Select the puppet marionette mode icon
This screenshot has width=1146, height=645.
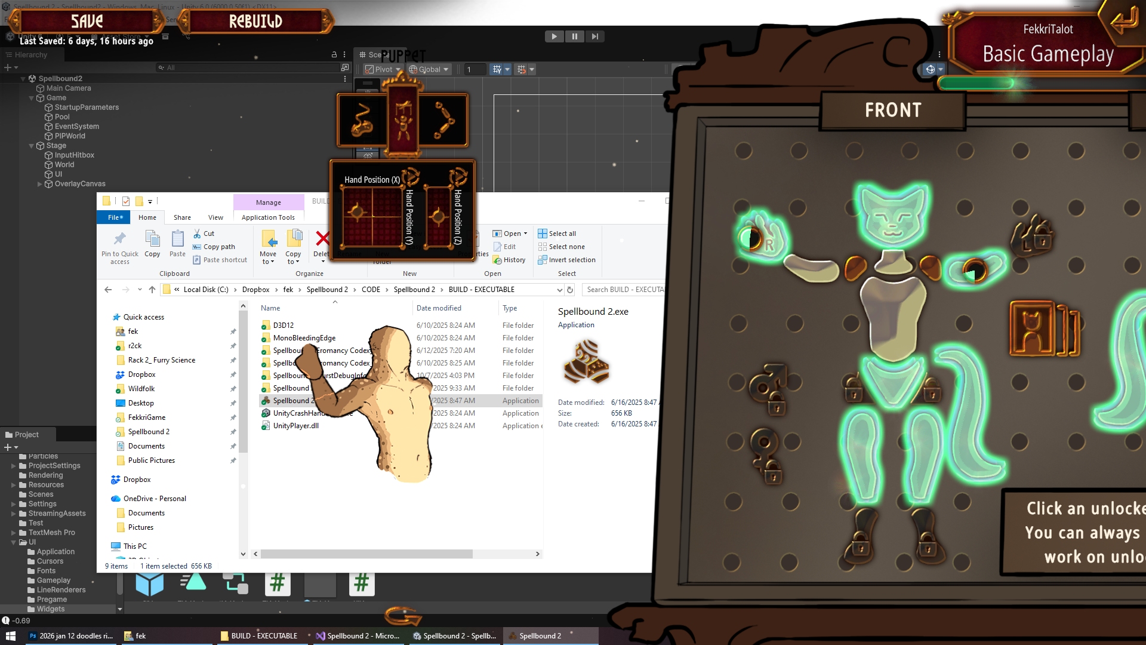pyautogui.click(x=403, y=120)
